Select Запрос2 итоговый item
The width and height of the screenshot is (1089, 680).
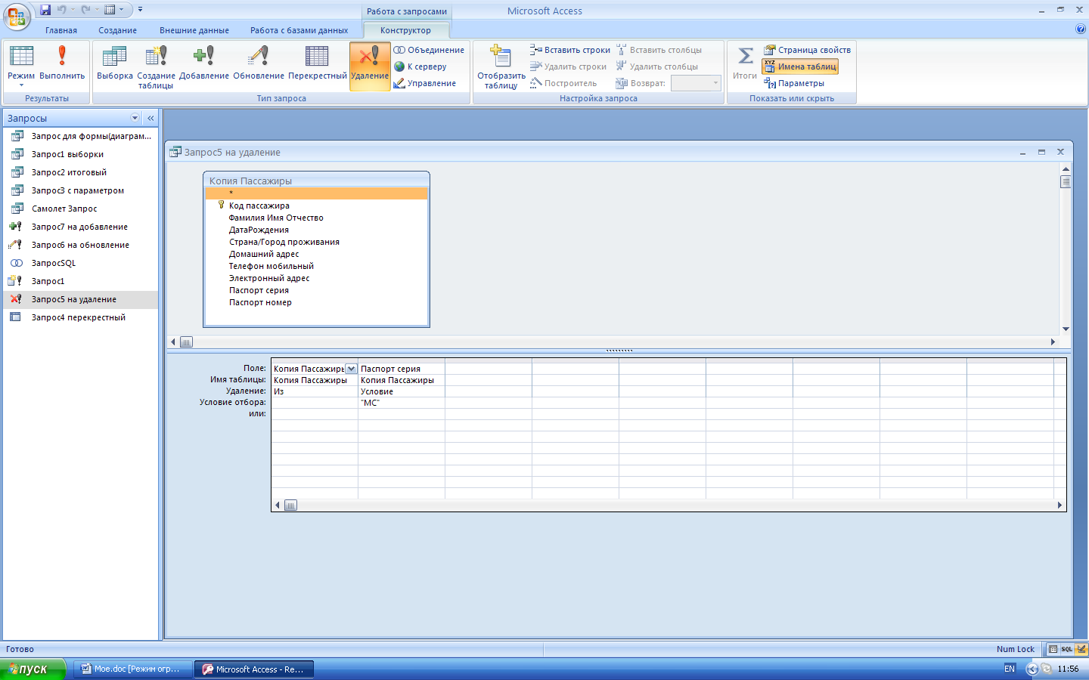80,172
